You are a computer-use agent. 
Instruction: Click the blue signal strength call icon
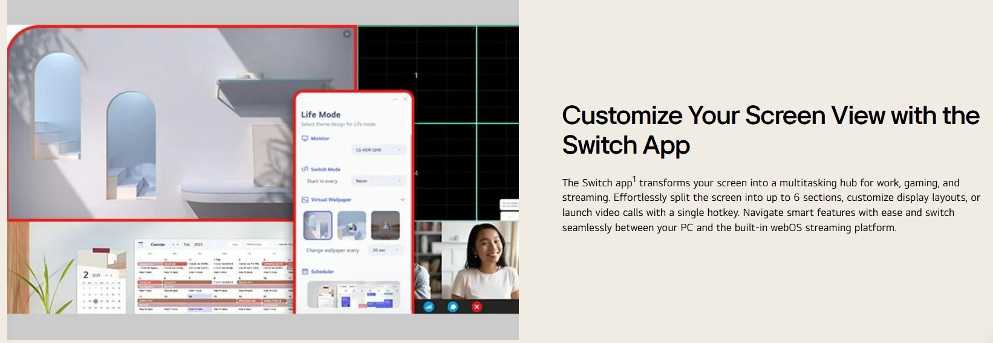(x=429, y=307)
